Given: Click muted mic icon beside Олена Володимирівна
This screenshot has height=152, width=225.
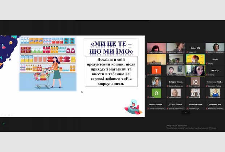Looking at the screenshot, I should [148, 109].
